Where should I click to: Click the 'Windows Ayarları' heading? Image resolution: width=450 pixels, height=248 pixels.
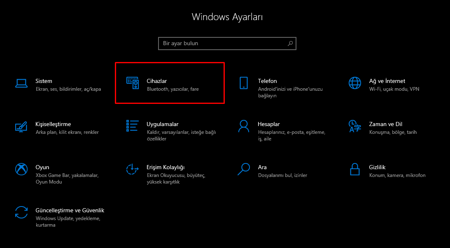[227, 17]
